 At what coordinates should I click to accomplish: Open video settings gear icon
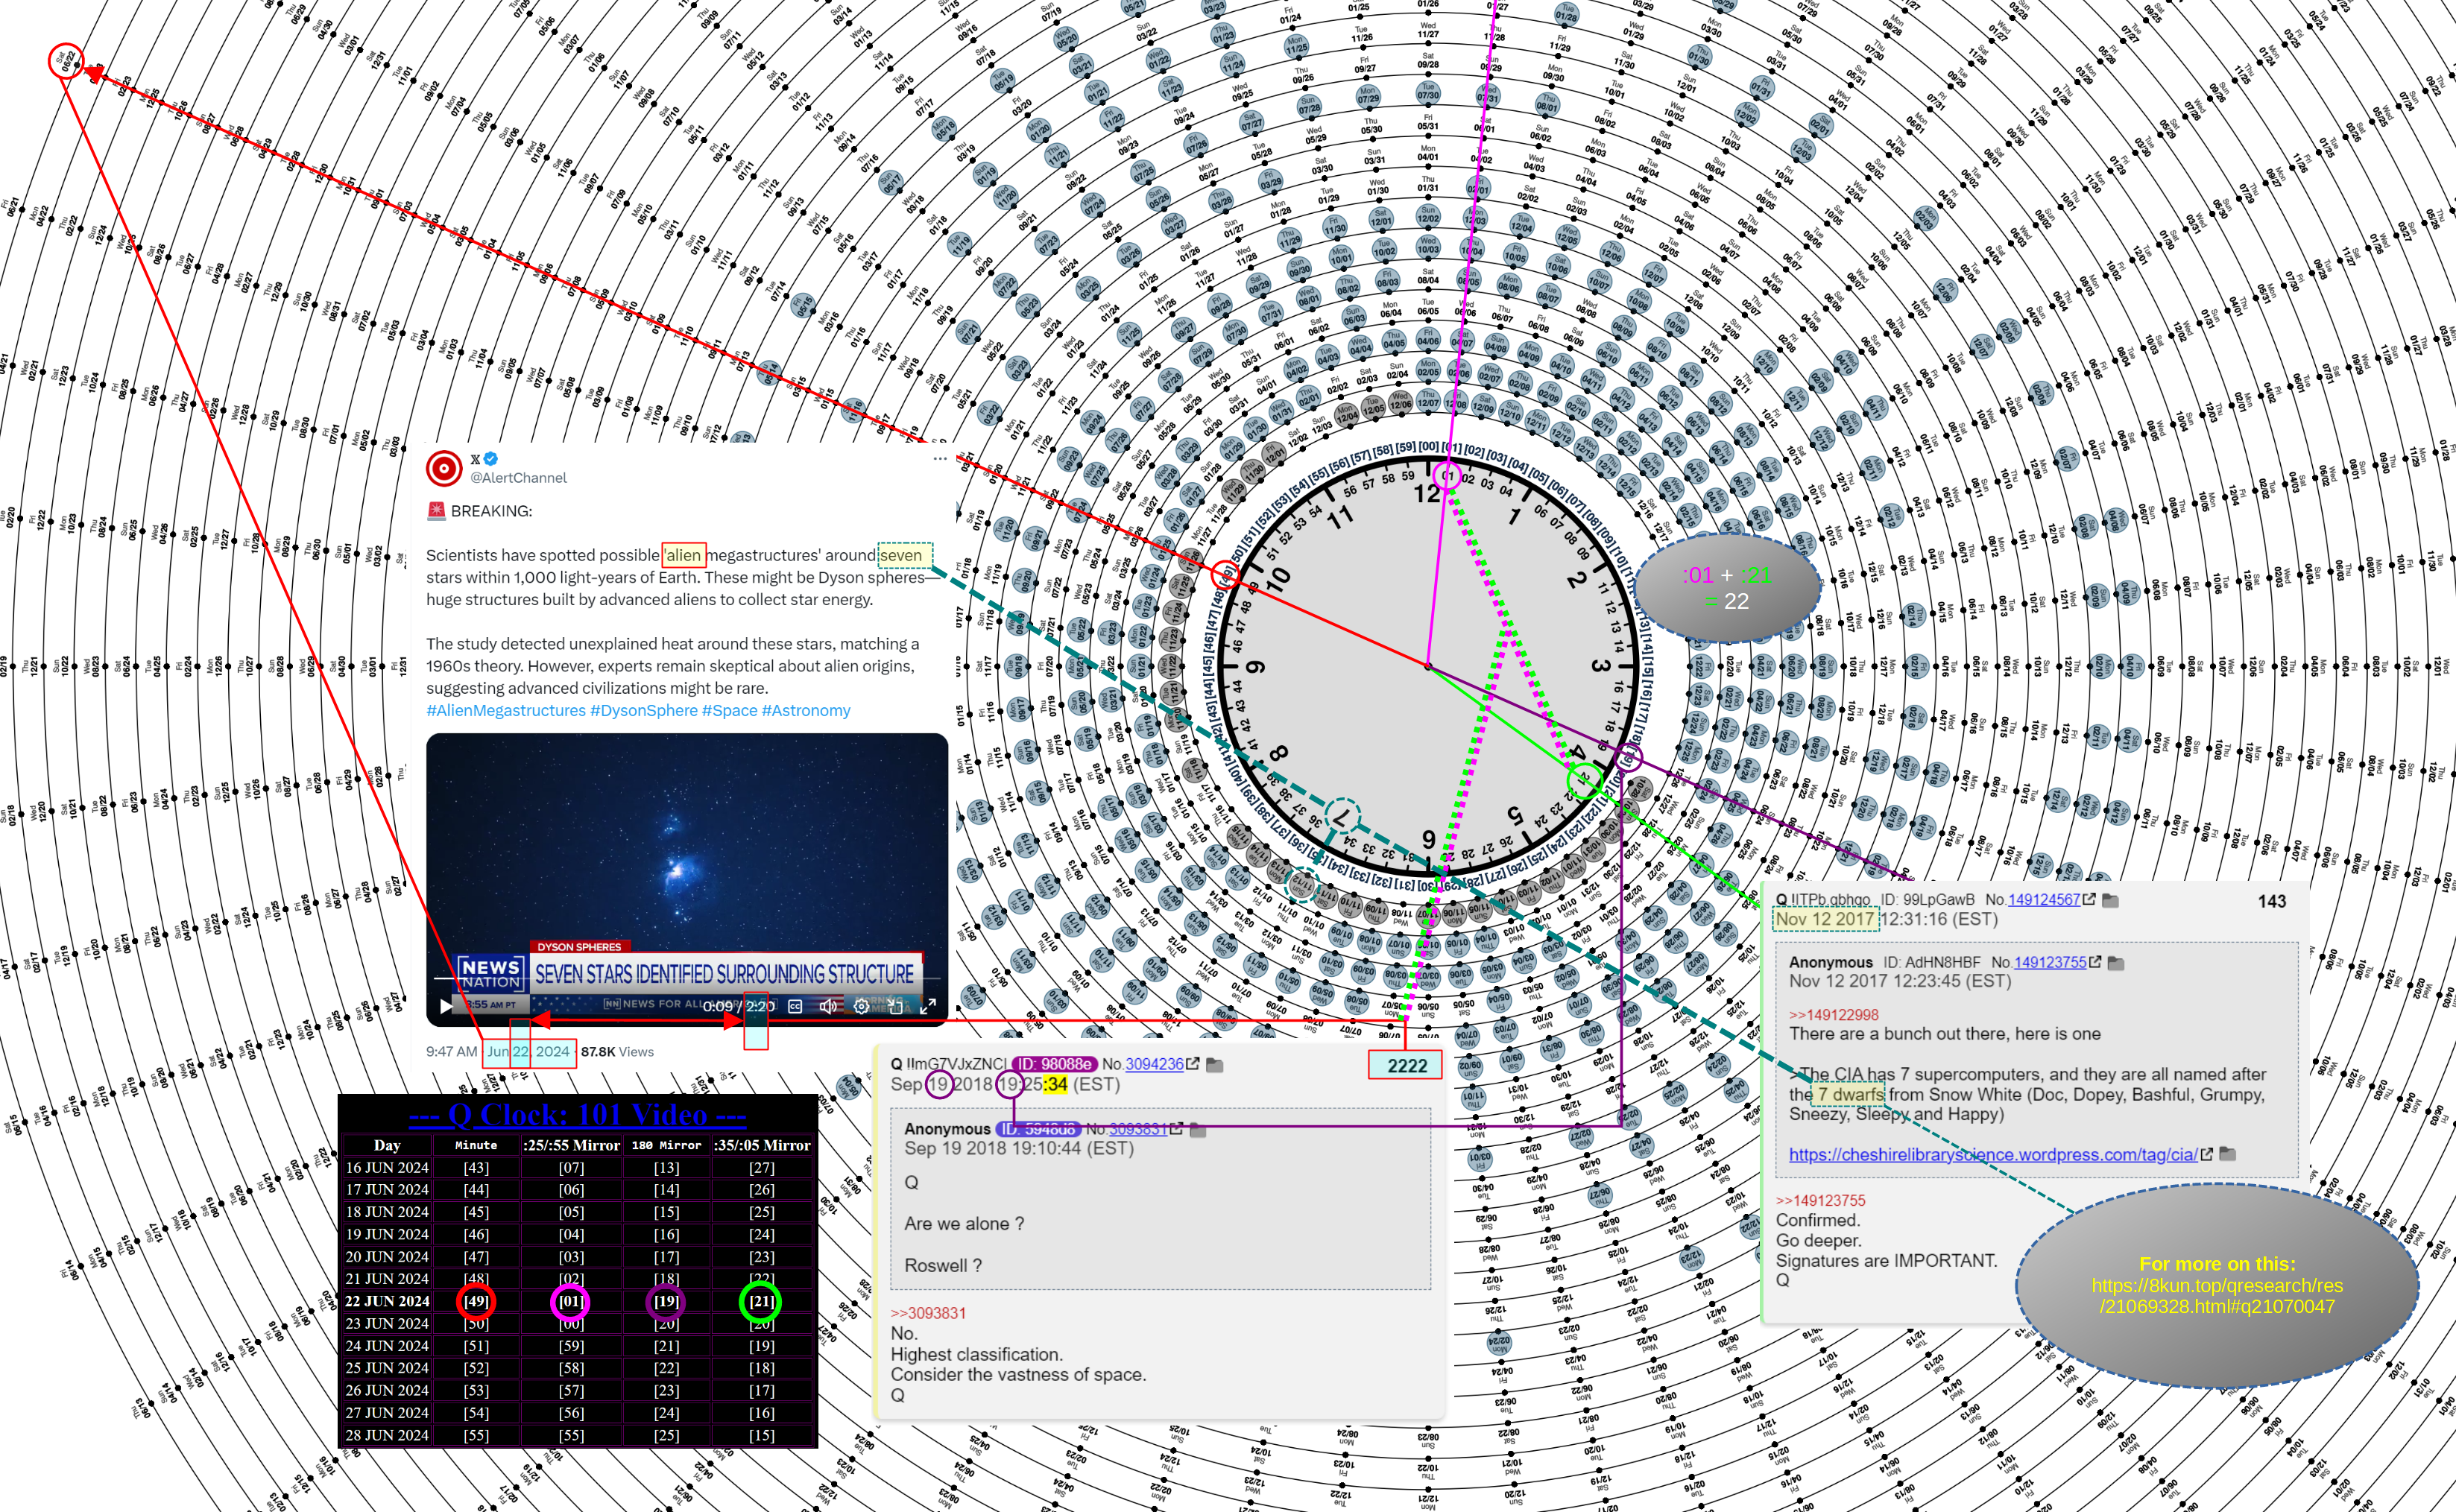pyautogui.click(x=861, y=1006)
